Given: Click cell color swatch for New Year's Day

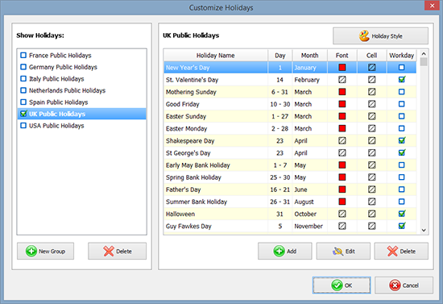Looking at the screenshot, I should point(372,68).
